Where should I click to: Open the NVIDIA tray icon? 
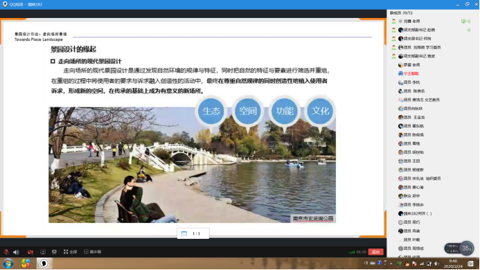tap(399, 264)
